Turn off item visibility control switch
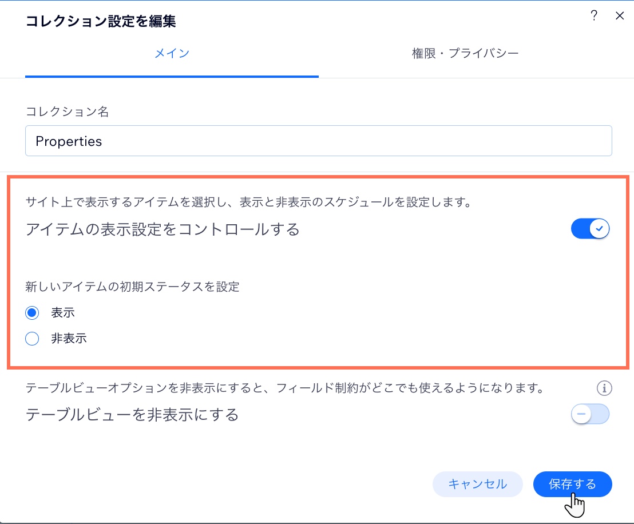The width and height of the screenshot is (634, 524). [x=591, y=228]
